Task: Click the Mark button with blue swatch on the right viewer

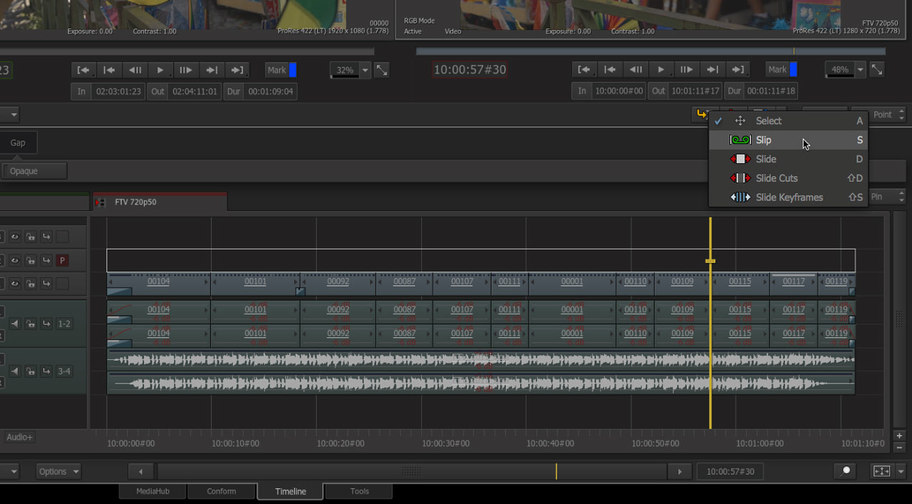Action: (x=782, y=70)
